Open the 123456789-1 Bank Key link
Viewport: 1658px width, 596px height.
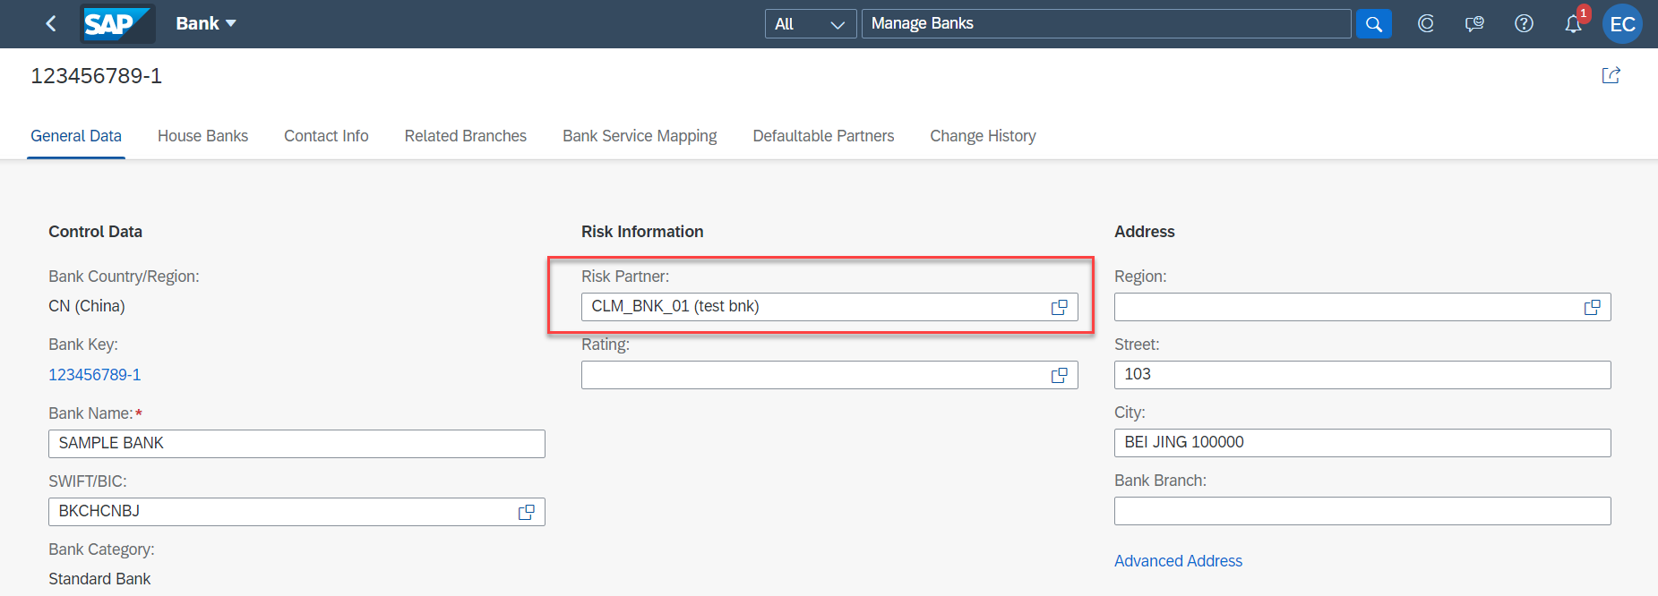[x=95, y=375]
